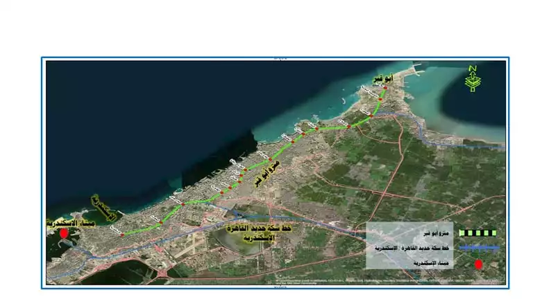Click the blue railway line legend symbol
533x299 pixels.
pos(477,248)
